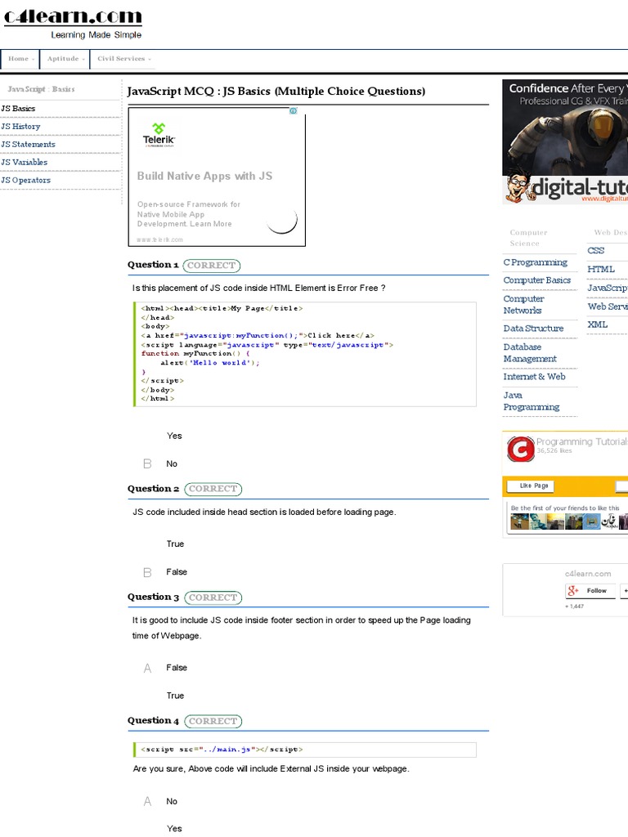The width and height of the screenshot is (628, 837).
Task: Click the Facebook Like Page button
Action: click(530, 486)
